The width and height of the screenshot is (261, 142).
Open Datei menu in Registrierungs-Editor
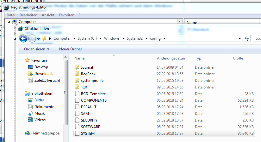coord(11,15)
